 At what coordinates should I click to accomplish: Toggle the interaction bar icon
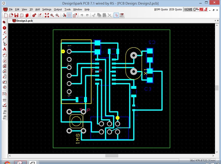[x=122, y=15]
